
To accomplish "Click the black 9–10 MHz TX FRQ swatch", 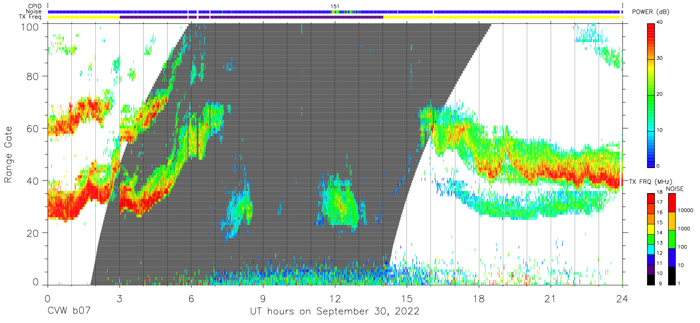I will coord(651,280).
